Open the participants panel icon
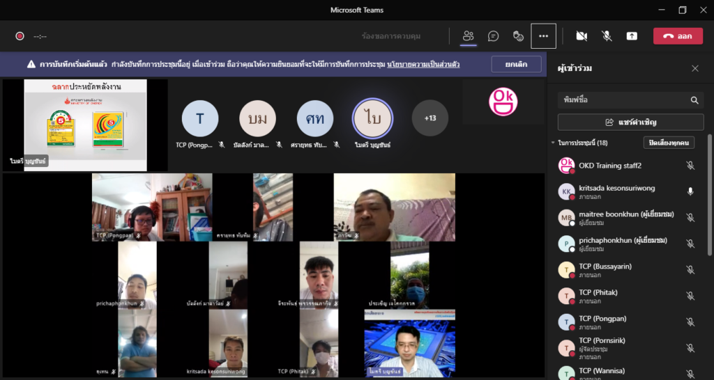Viewport: 714px width, 380px height. pyautogui.click(x=468, y=36)
